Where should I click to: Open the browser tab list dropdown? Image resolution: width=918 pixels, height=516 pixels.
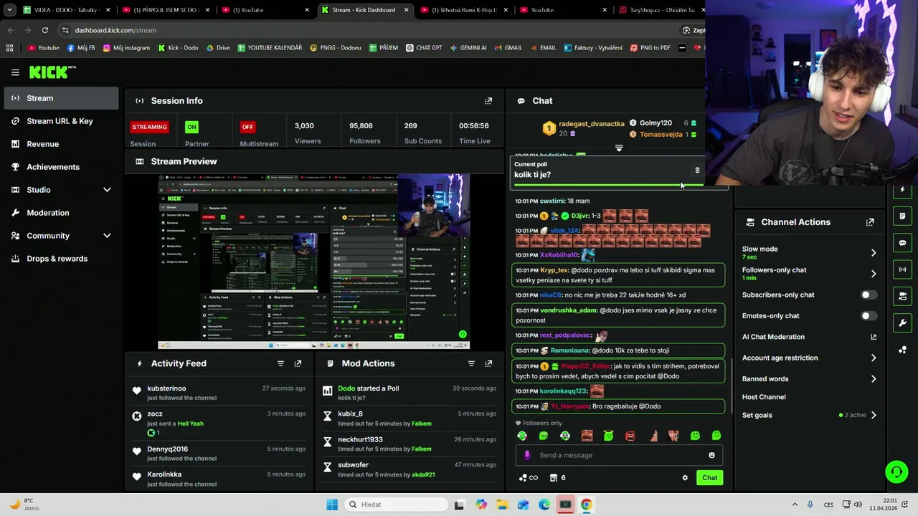click(x=9, y=10)
